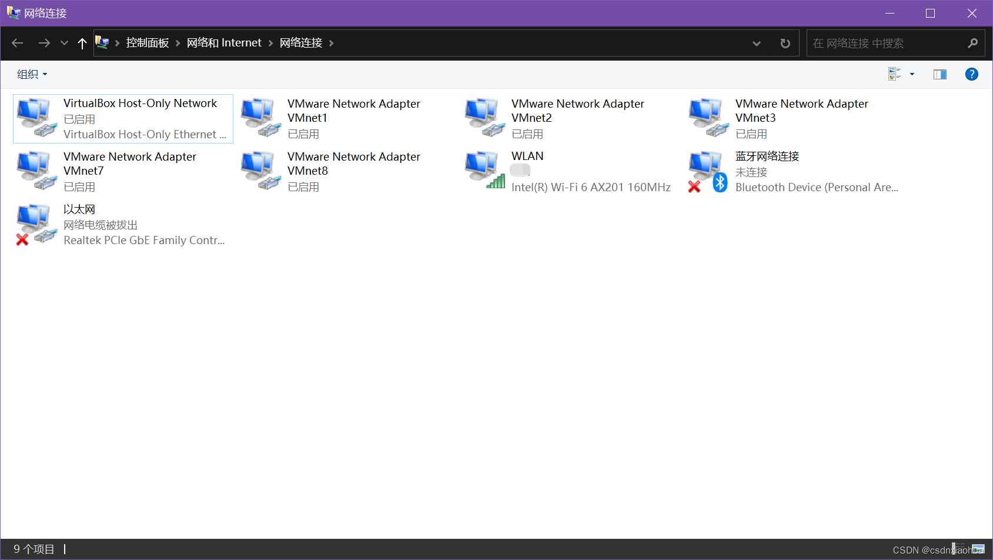This screenshot has height=560, width=993.
Task: Switch to large icons view in status bar
Action: click(x=978, y=549)
